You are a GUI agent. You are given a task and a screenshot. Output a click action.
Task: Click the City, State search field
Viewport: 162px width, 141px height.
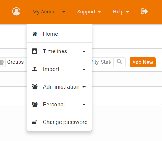(102, 62)
